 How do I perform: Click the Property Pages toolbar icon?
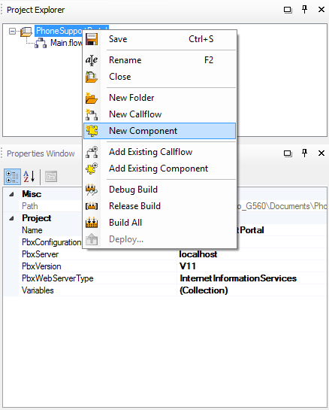coord(51,177)
